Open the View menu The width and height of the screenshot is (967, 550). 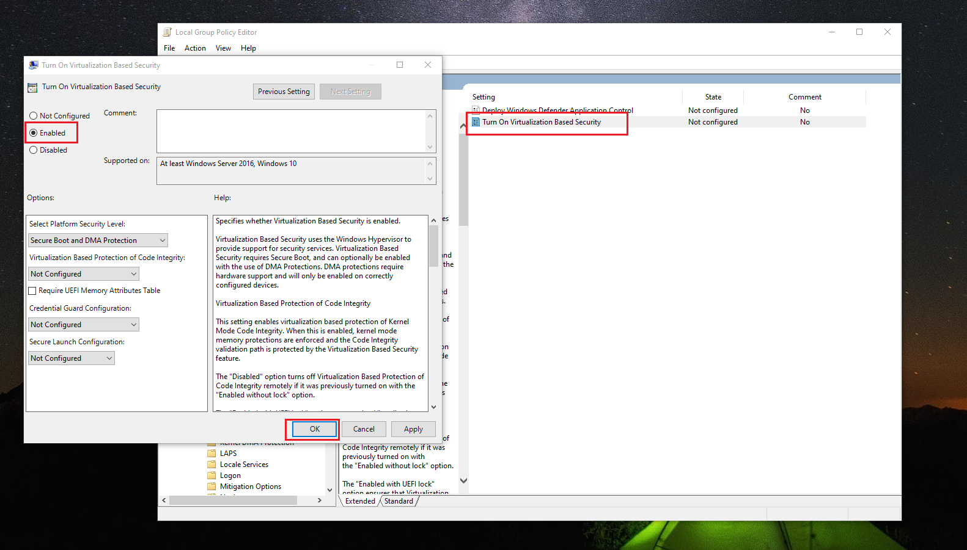[x=223, y=48]
